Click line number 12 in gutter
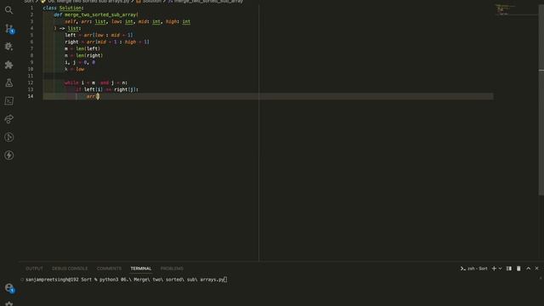This screenshot has height=306, width=544. pos(31,82)
